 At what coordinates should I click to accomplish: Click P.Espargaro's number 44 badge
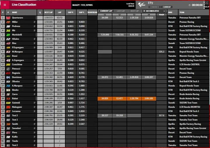(8, 47)
